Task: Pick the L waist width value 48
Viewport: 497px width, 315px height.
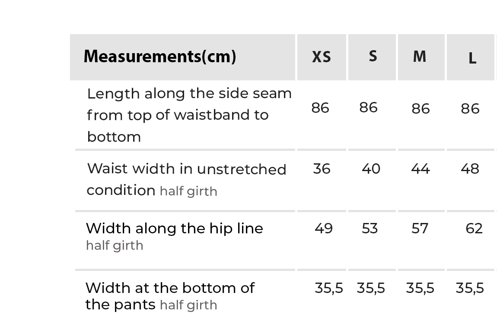Action: point(470,169)
